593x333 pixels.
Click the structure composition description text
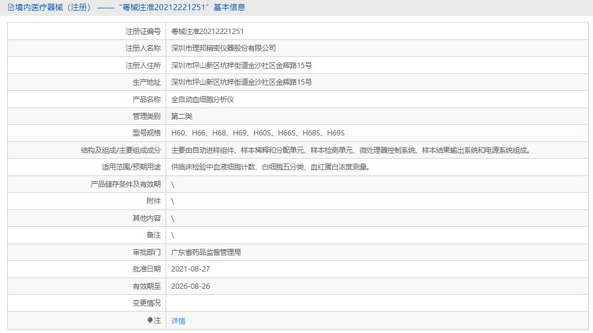tap(351, 150)
